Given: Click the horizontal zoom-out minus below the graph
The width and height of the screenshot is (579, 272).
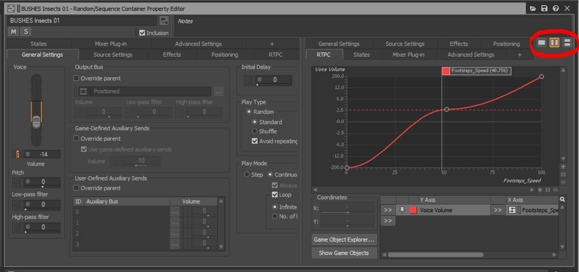Looking at the screenshot, I should click(x=555, y=190).
